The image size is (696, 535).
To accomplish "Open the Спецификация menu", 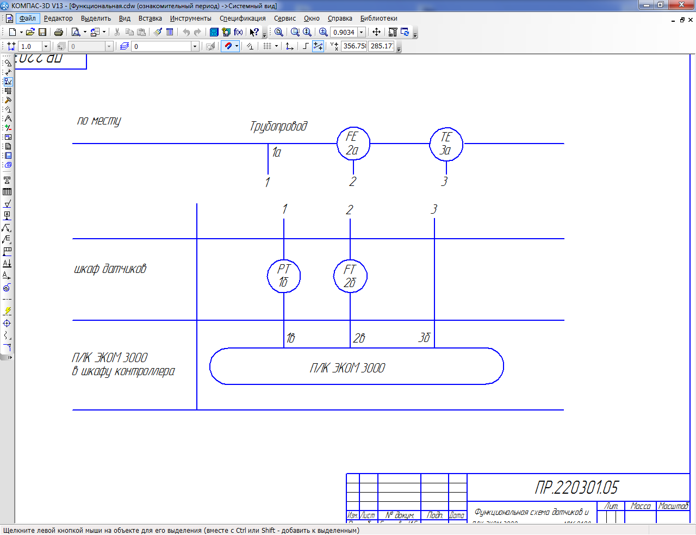I will tap(243, 18).
